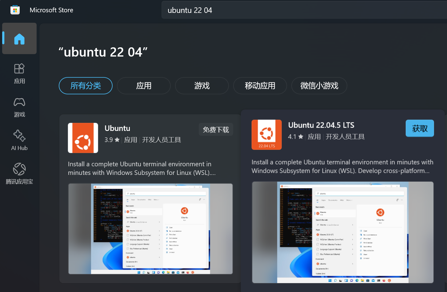Click 免费下载 button for Ubuntu
Screen dimensions: 447x292
(x=216, y=130)
